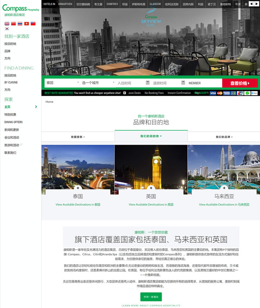Click plus icon on Malaysia destination card
Image resolution: width=260 pixels, height=308 pixels.
coord(224,188)
